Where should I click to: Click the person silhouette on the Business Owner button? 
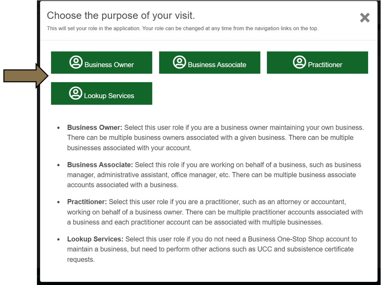76,62
